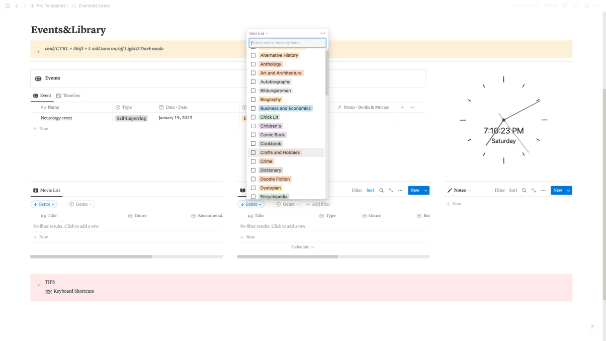
Task: Click the plus icon next to breadcrumb
Action: 32,6
